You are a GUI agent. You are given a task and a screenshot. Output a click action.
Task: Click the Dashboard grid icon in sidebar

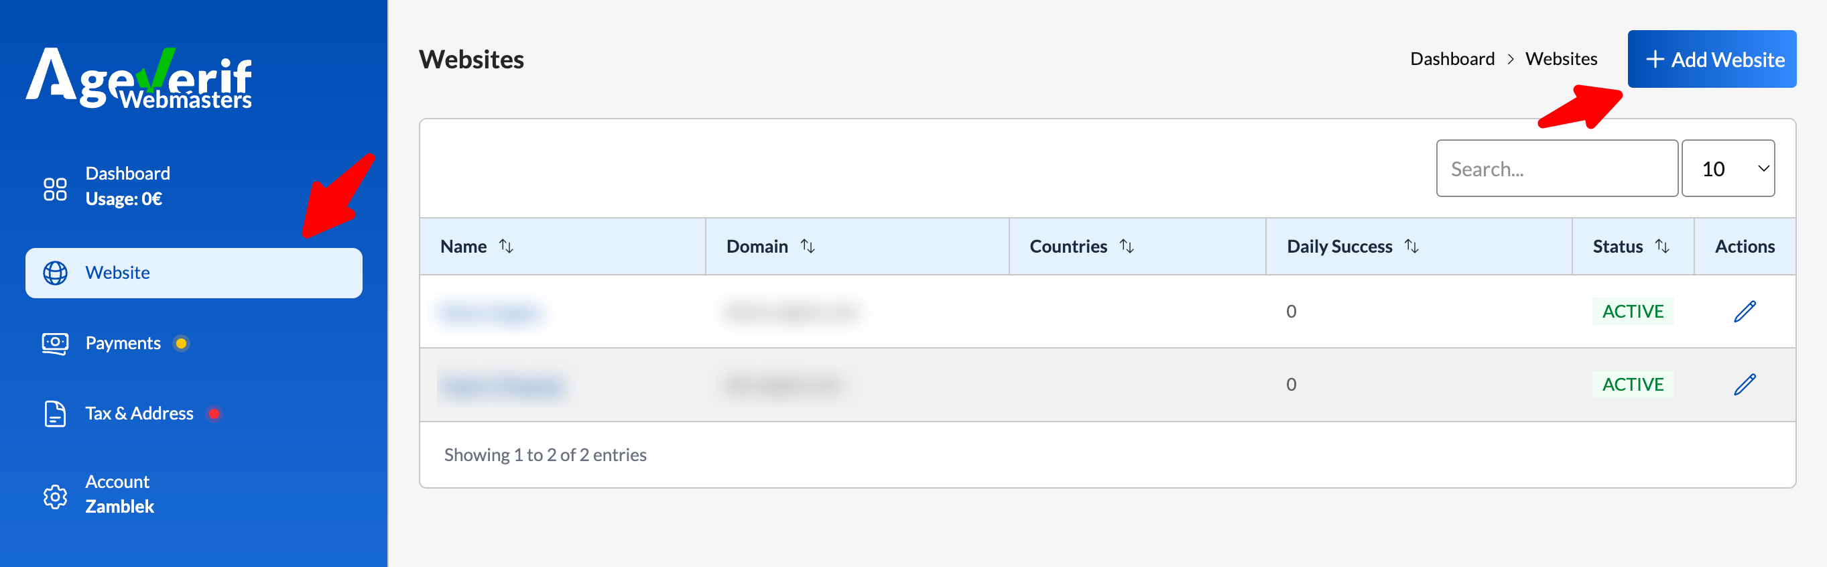(x=56, y=189)
